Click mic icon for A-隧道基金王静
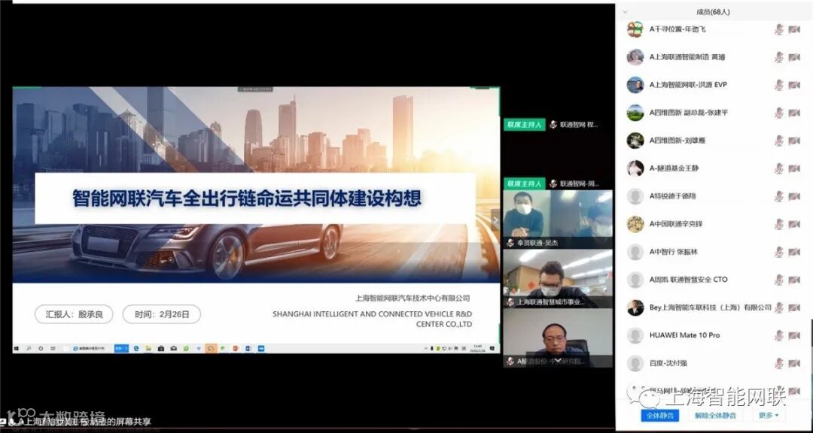Viewport: 813px width, 433px height. pyautogui.click(x=779, y=168)
